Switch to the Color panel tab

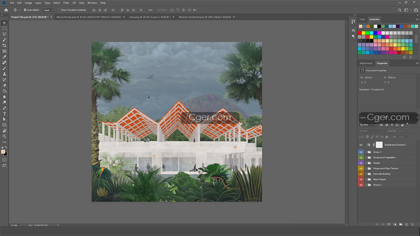tap(362, 19)
